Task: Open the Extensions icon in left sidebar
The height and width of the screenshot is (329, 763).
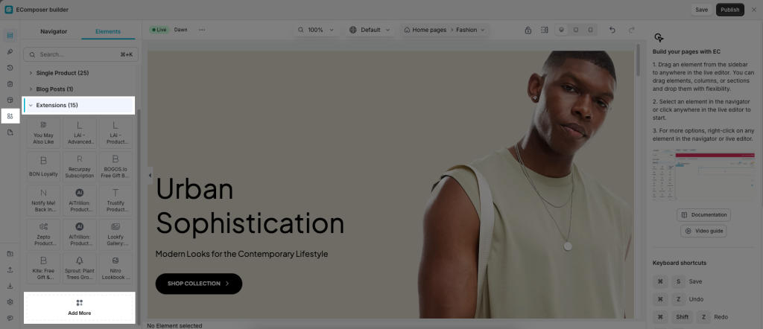Action: tap(10, 116)
